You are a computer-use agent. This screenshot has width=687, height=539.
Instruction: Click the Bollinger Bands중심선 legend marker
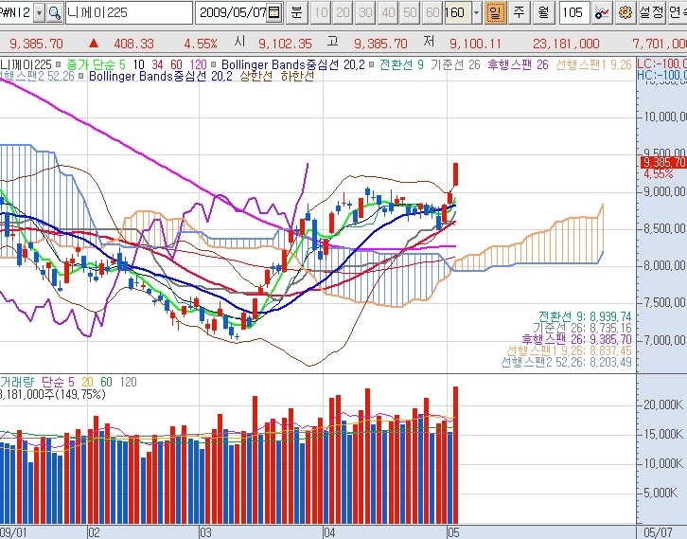pos(213,64)
